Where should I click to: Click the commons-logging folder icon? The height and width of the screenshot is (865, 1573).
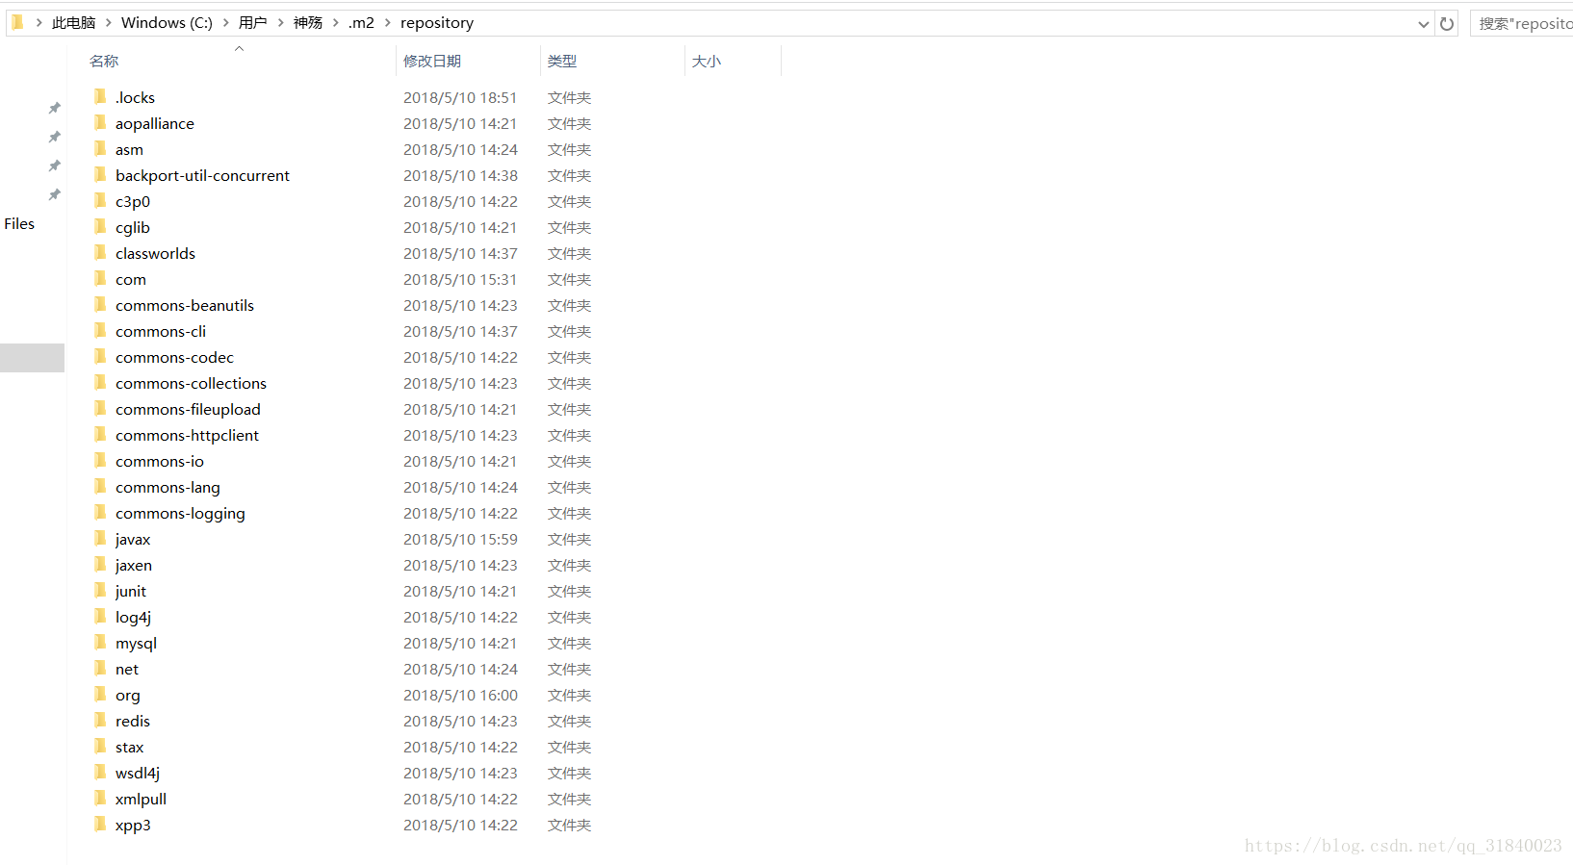[x=100, y=512]
